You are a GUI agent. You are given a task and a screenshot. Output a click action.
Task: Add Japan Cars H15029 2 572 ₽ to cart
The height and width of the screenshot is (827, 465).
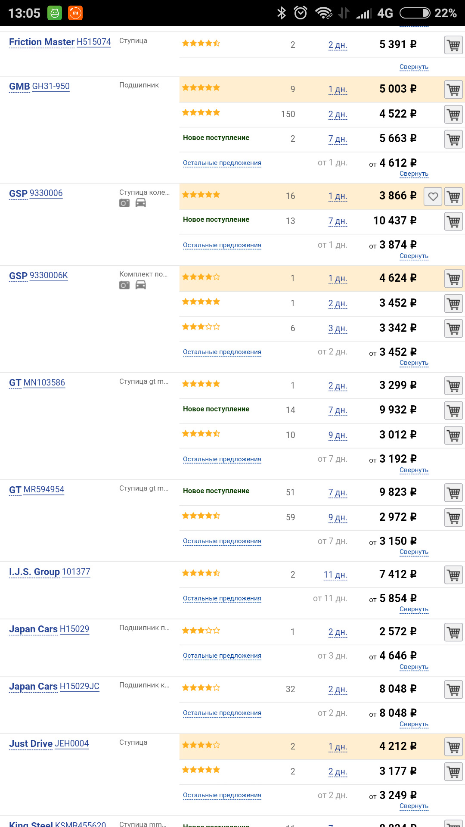[x=453, y=632]
